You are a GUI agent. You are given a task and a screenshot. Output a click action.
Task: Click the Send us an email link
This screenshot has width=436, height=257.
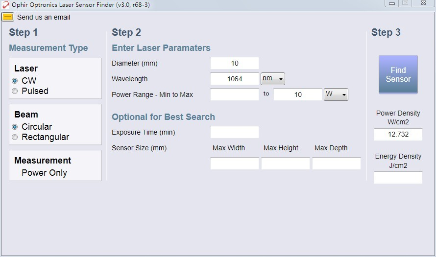(44, 17)
